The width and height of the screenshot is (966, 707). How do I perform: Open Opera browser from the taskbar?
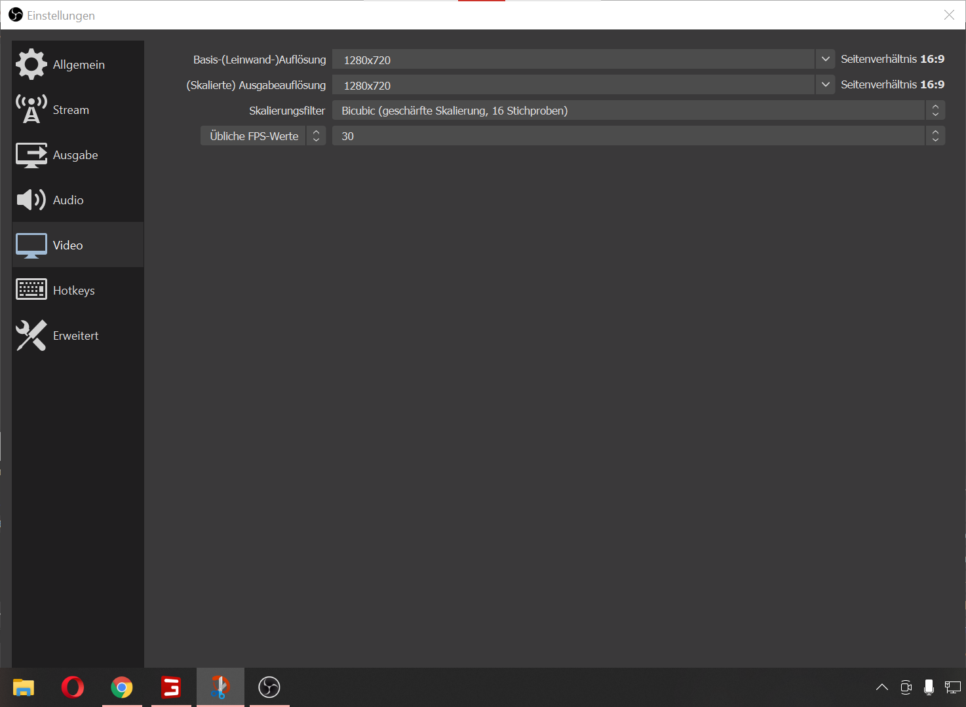tap(73, 687)
